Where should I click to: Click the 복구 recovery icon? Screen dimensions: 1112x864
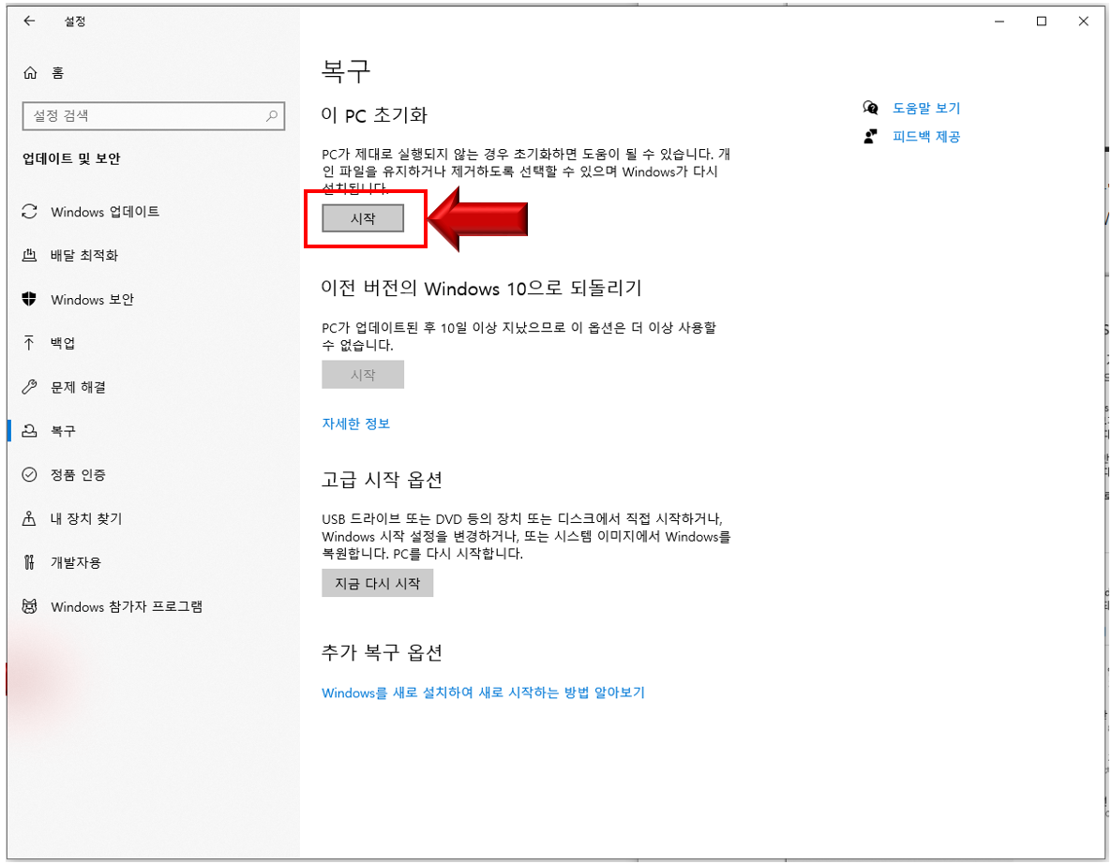[x=29, y=431]
